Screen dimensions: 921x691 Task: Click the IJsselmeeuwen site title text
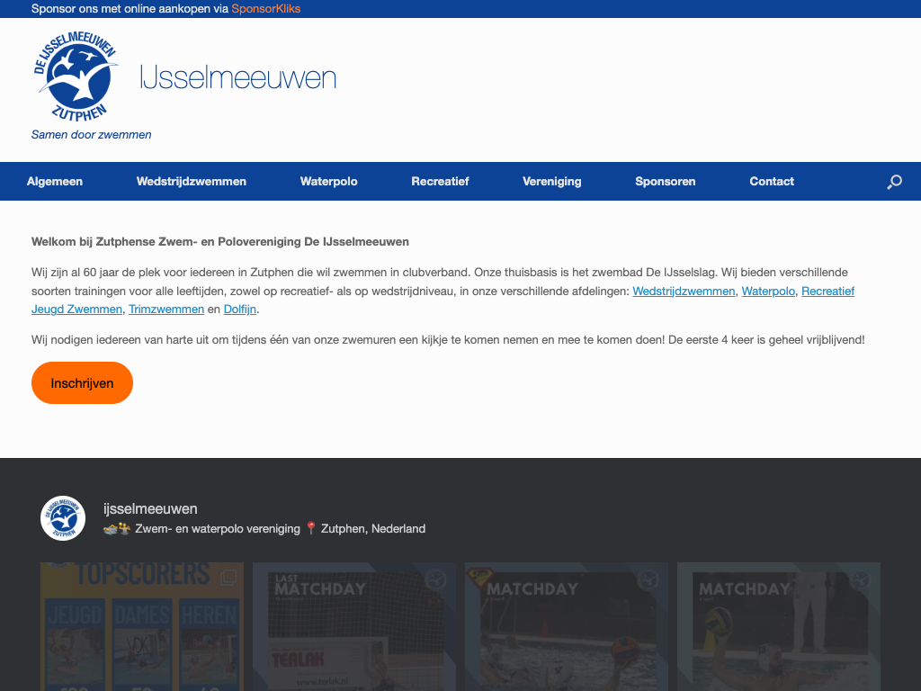tap(238, 78)
